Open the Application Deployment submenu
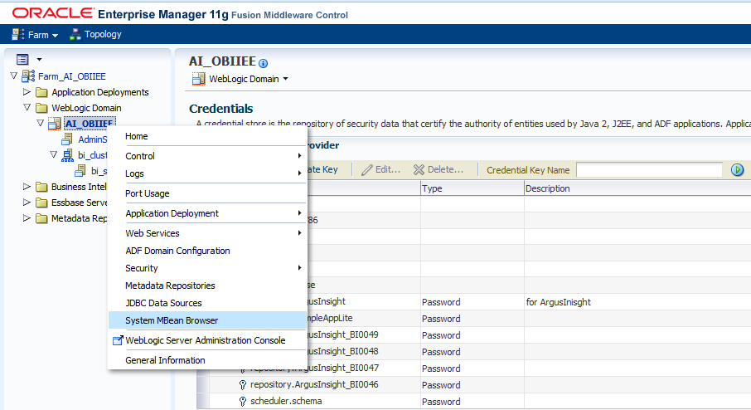 pyautogui.click(x=207, y=213)
